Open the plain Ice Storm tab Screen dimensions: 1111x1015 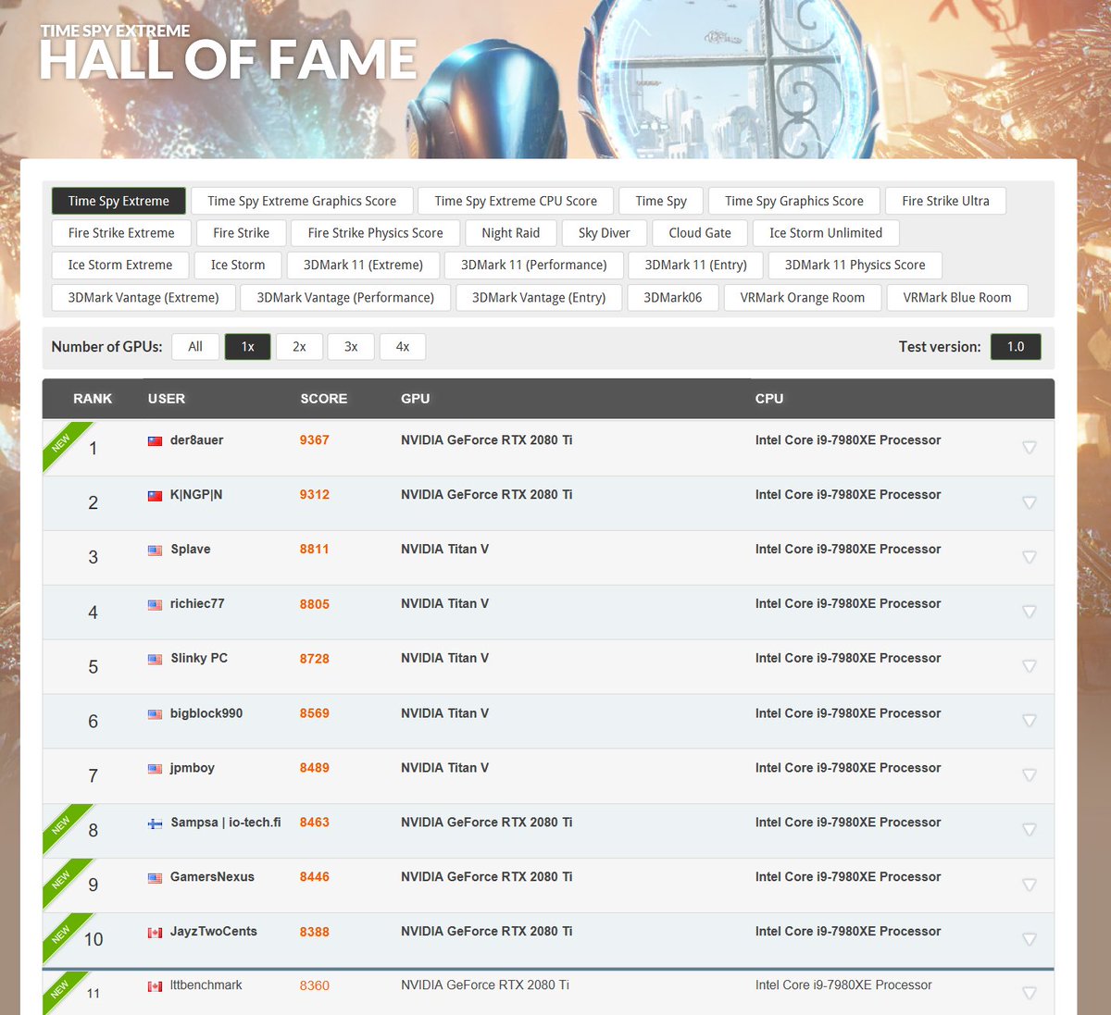coord(238,265)
